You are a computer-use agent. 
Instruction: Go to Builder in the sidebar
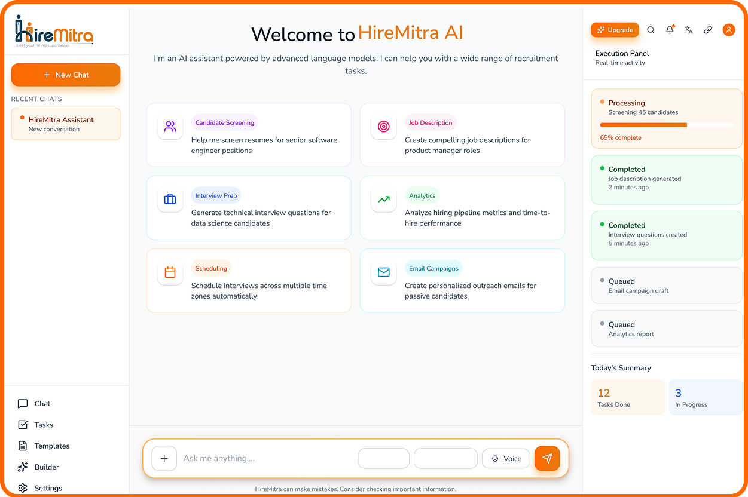[x=47, y=467]
